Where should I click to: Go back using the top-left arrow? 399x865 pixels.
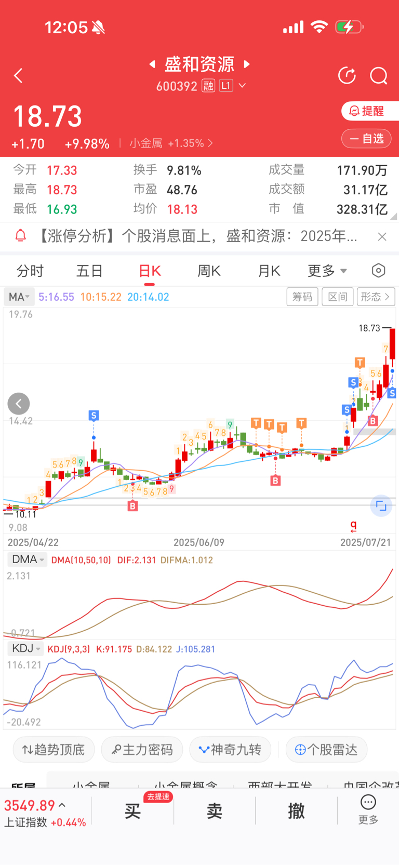(x=19, y=76)
